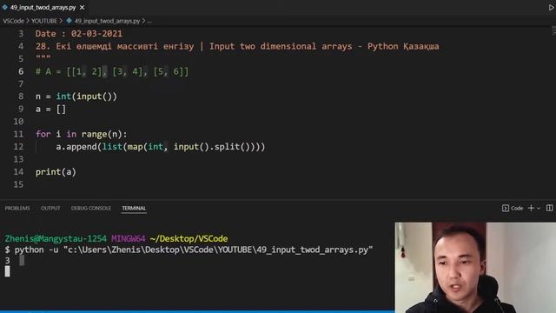The height and width of the screenshot is (313, 556).
Task: Click terminal prompt Zhenis@Mangystau-1254
Action: click(x=56, y=238)
